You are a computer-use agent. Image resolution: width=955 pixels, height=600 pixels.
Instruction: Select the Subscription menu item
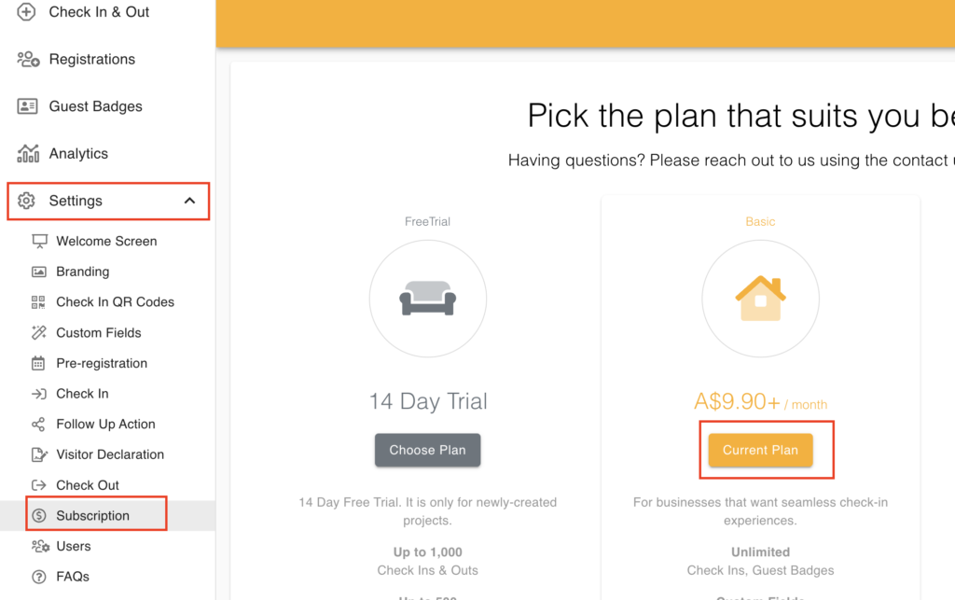pyautogui.click(x=92, y=515)
